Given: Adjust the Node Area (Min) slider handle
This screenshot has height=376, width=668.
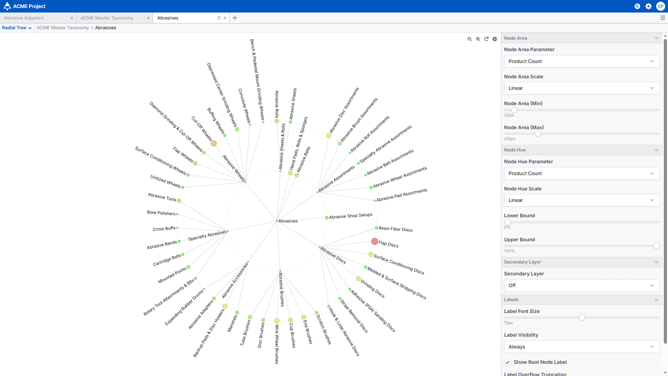Looking at the screenshot, I should point(514,110).
